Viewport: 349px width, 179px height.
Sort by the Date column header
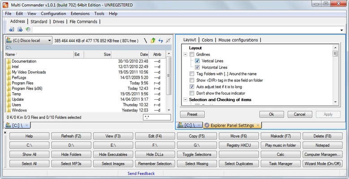click(130, 54)
